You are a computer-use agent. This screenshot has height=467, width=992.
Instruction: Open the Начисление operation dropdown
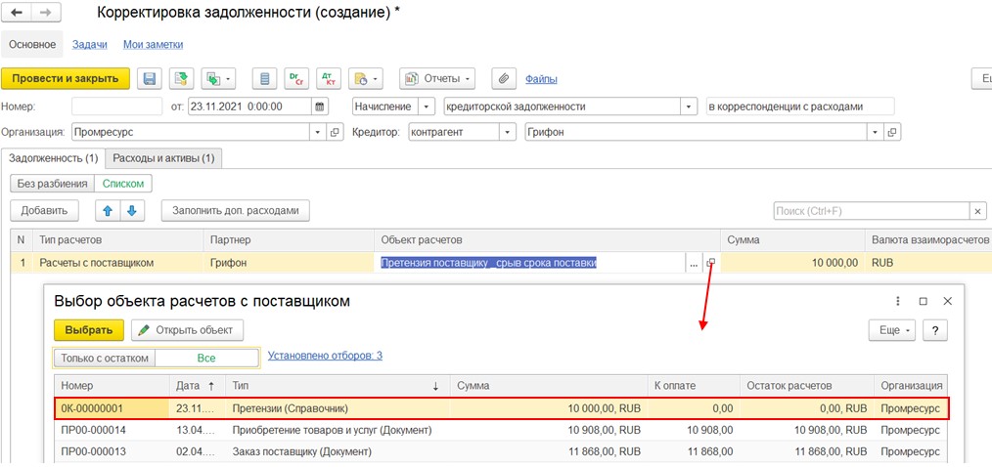(427, 106)
